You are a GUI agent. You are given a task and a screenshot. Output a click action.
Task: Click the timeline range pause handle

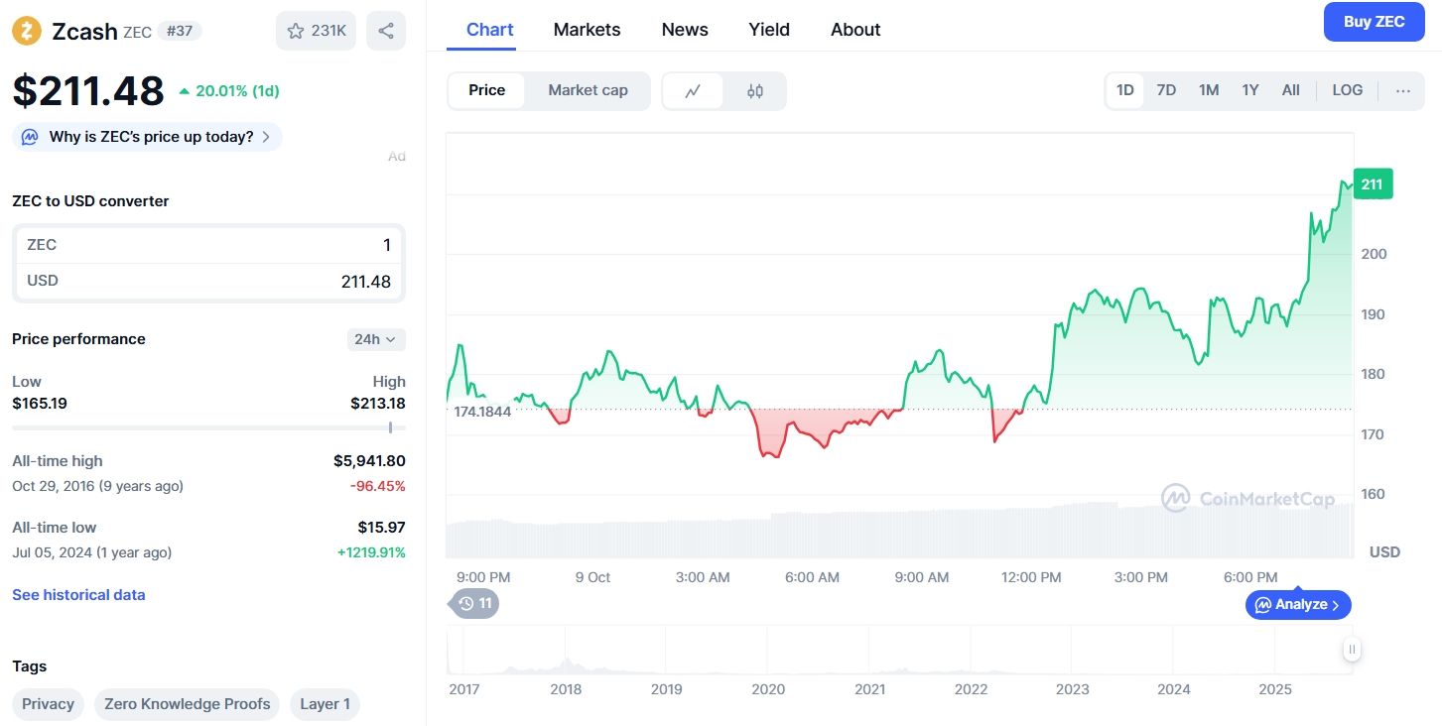click(x=1352, y=650)
